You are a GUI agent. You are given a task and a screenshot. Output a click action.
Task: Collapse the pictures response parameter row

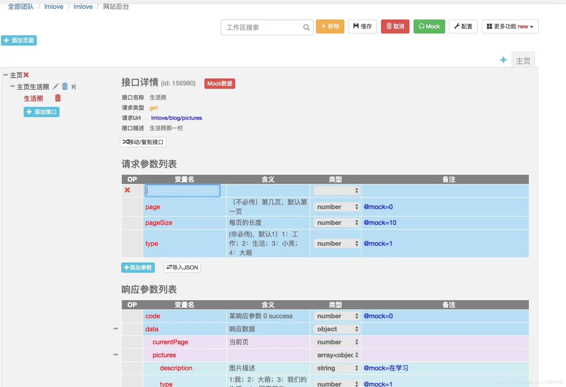point(116,355)
